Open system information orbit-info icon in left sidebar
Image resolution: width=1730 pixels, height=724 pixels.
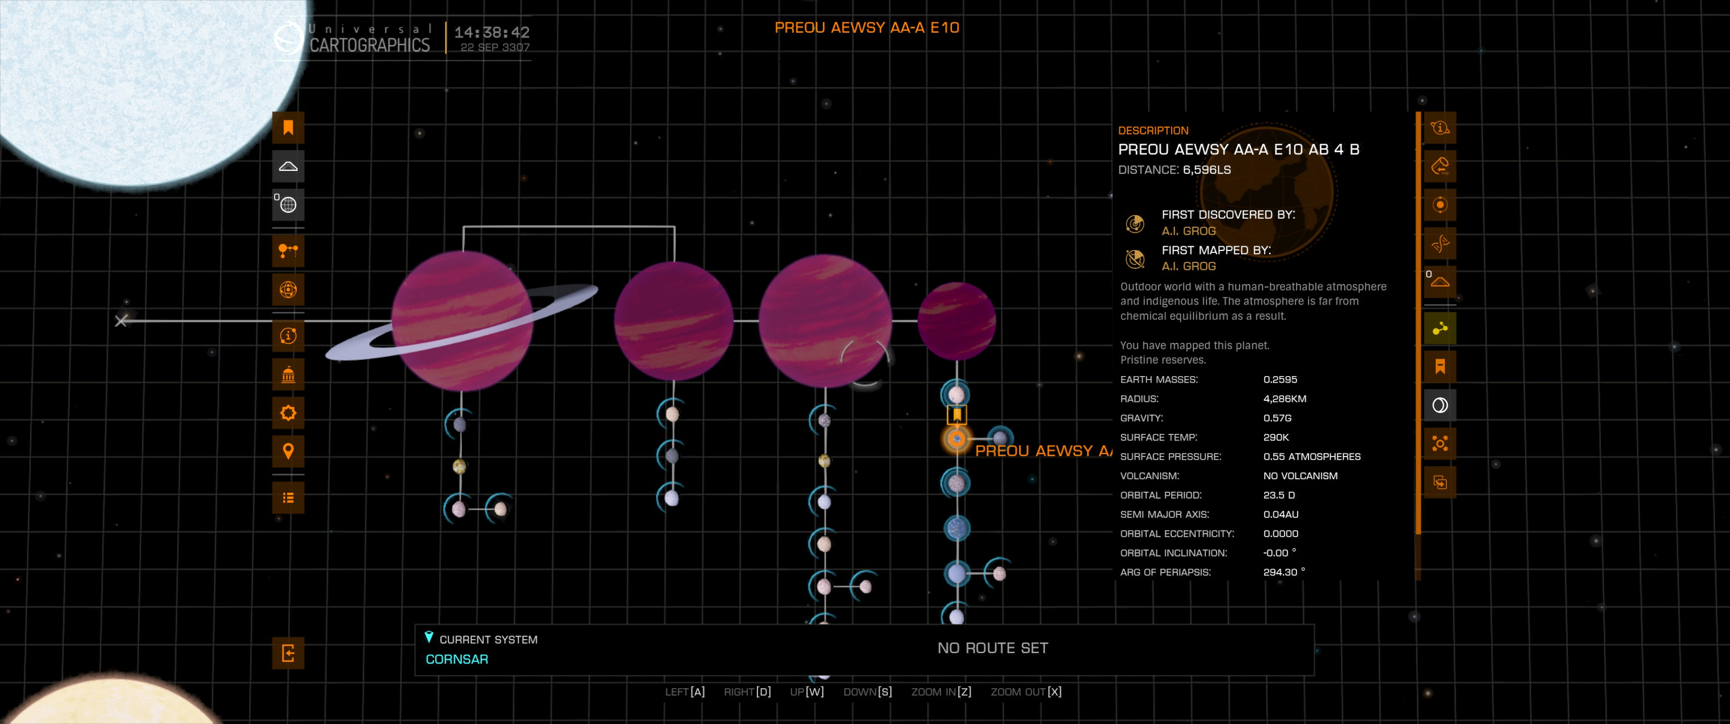288,336
